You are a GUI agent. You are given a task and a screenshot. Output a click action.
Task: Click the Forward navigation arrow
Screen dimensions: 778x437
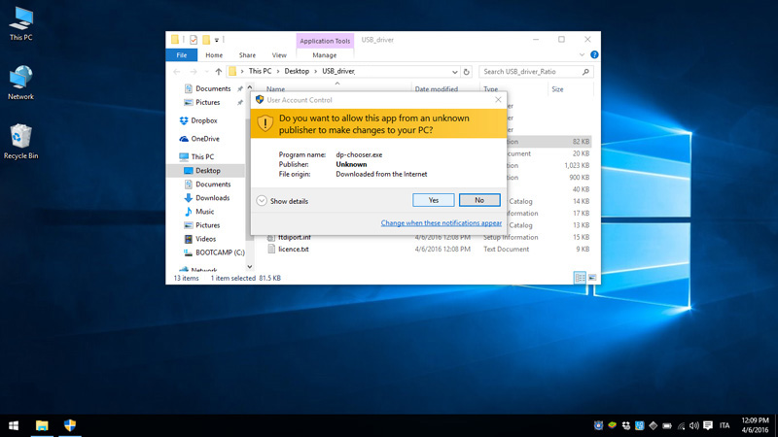[x=194, y=72]
